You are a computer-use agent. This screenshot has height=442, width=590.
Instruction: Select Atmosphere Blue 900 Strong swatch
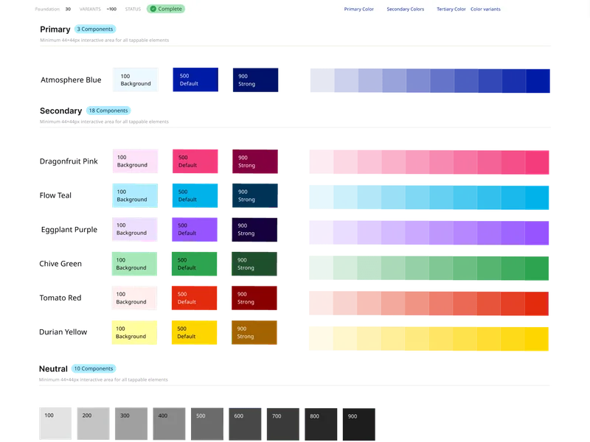click(x=255, y=80)
